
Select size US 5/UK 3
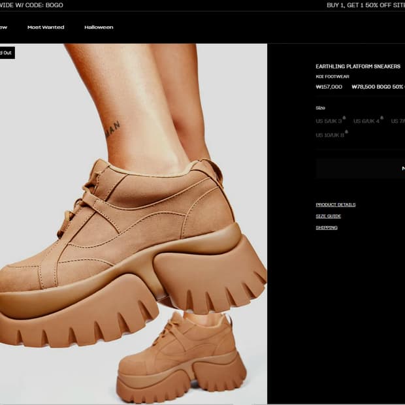tap(329, 121)
